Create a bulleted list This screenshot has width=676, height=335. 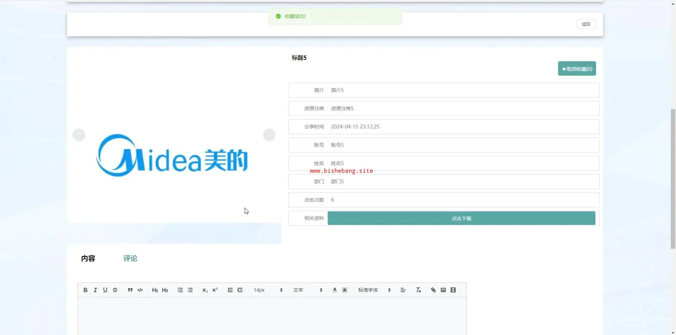point(190,290)
